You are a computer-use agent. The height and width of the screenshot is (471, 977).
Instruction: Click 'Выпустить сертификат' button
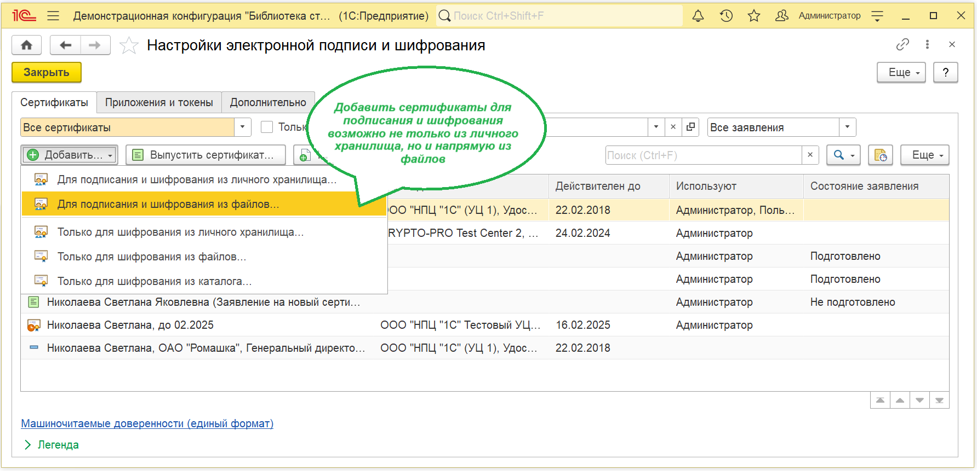click(x=205, y=155)
